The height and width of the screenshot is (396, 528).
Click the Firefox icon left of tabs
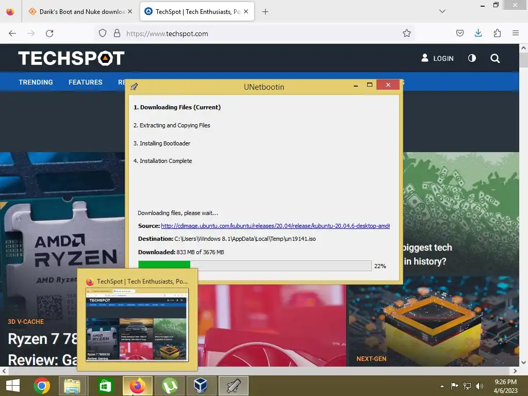point(10,12)
